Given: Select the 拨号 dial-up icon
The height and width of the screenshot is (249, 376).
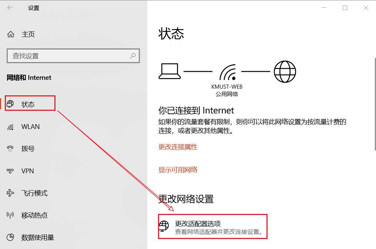Looking at the screenshot, I should coord(10,149).
